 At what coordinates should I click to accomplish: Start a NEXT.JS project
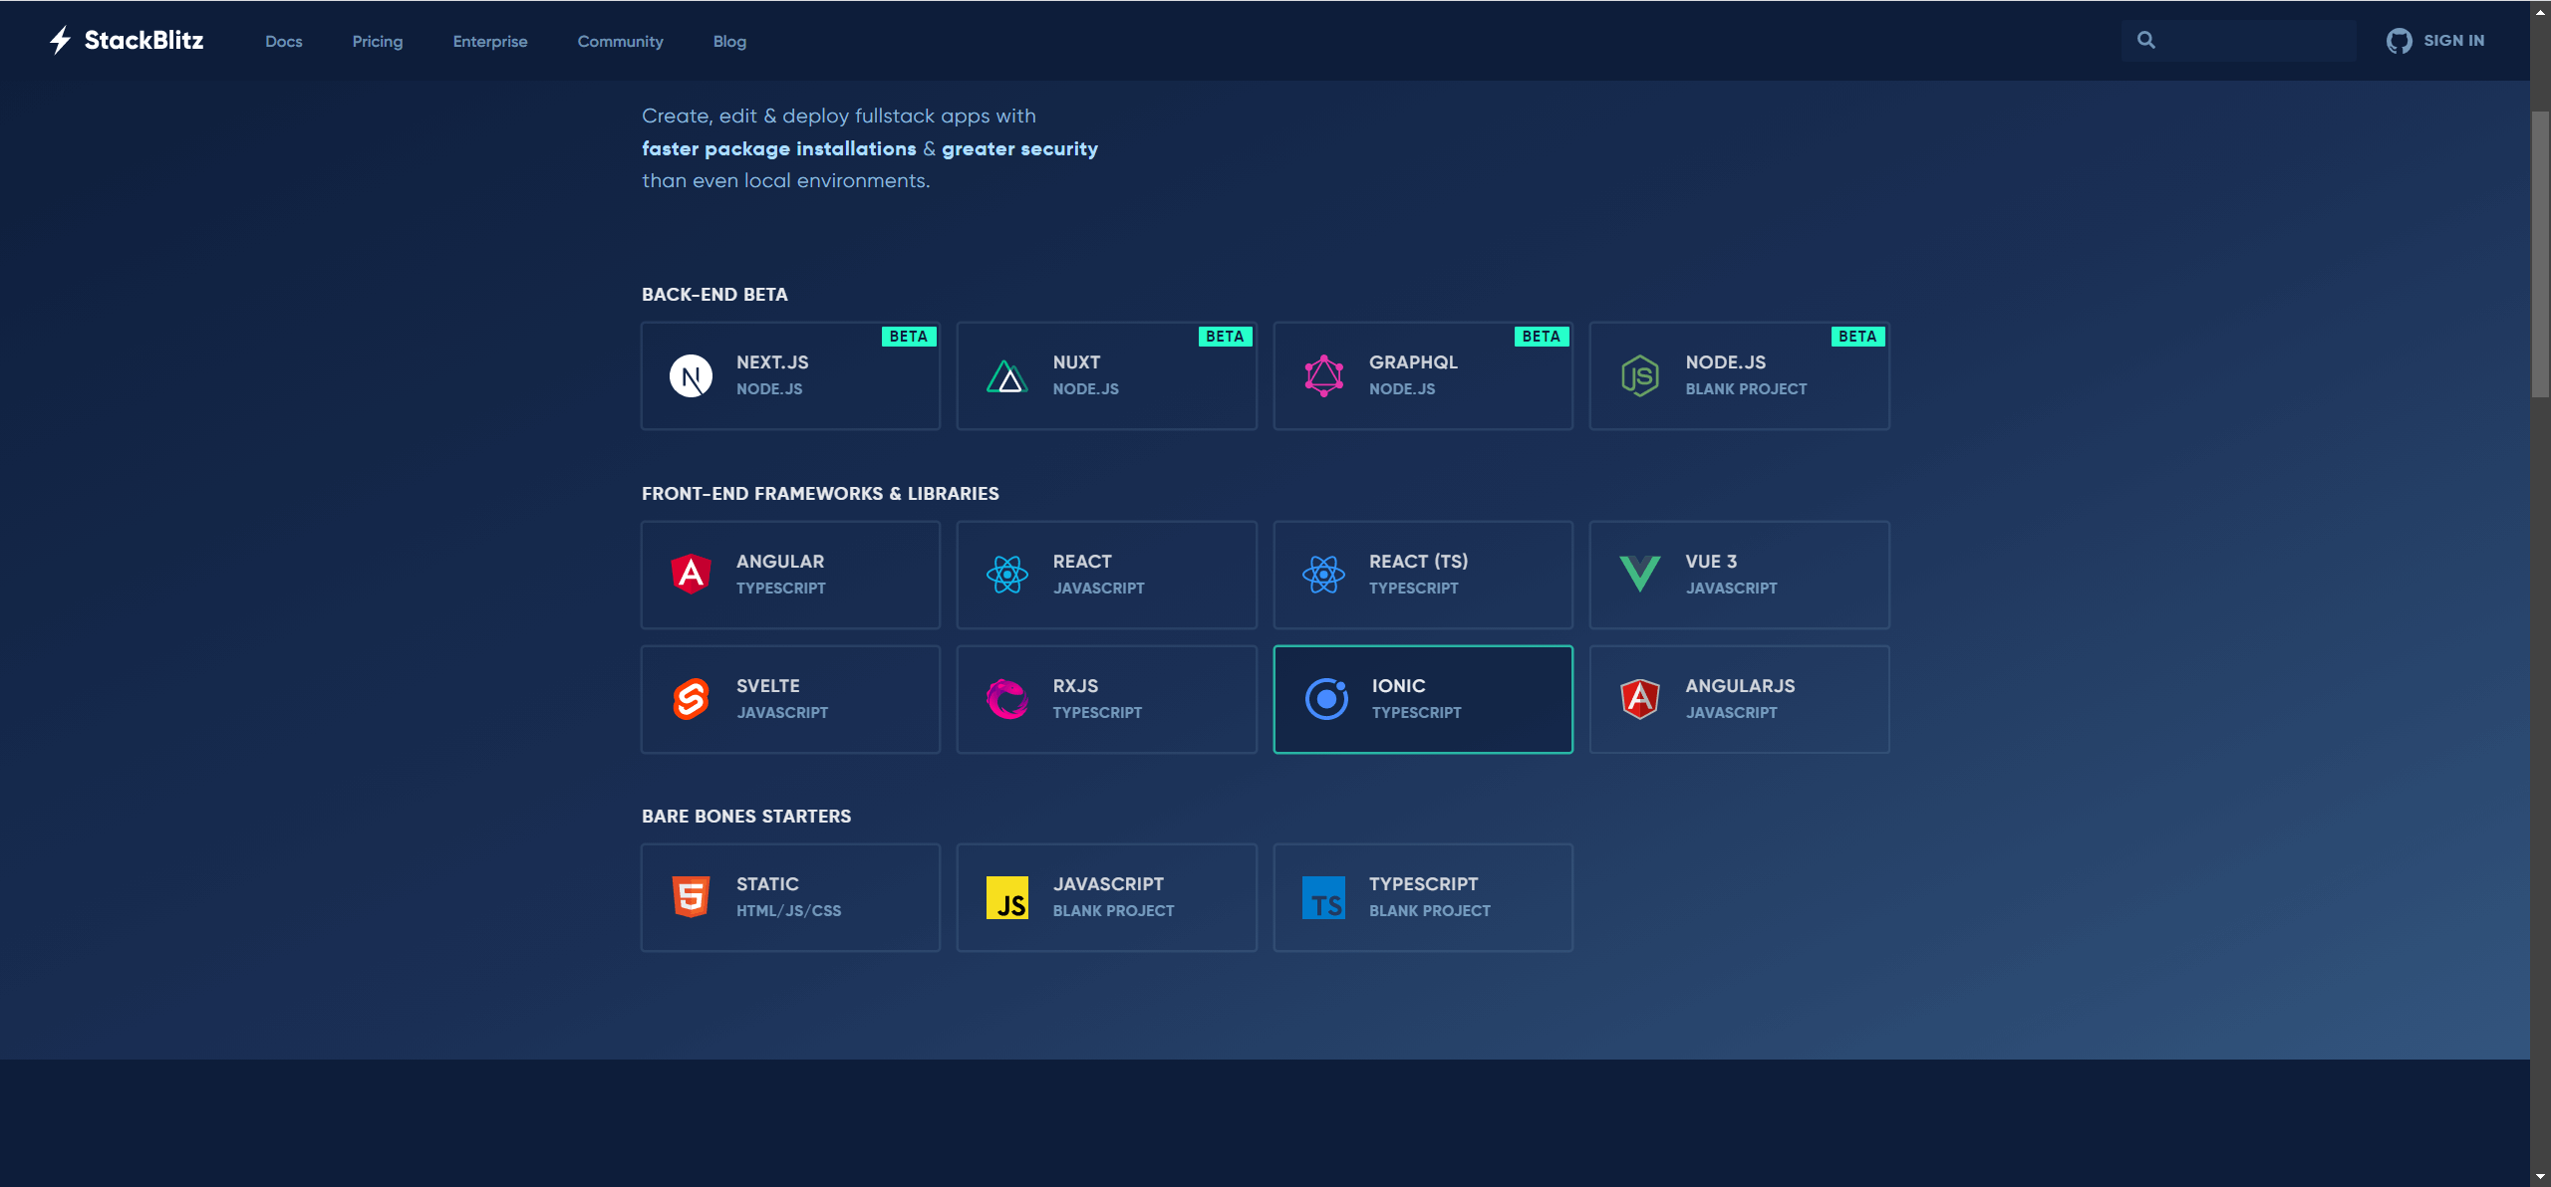point(790,375)
